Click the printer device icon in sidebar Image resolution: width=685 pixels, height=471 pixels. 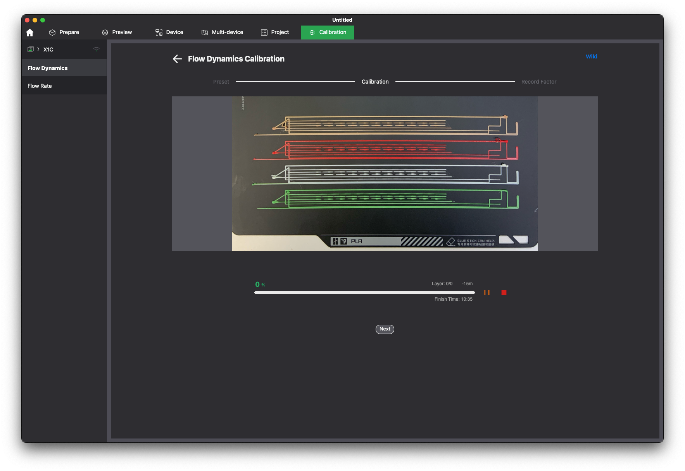[x=30, y=49]
